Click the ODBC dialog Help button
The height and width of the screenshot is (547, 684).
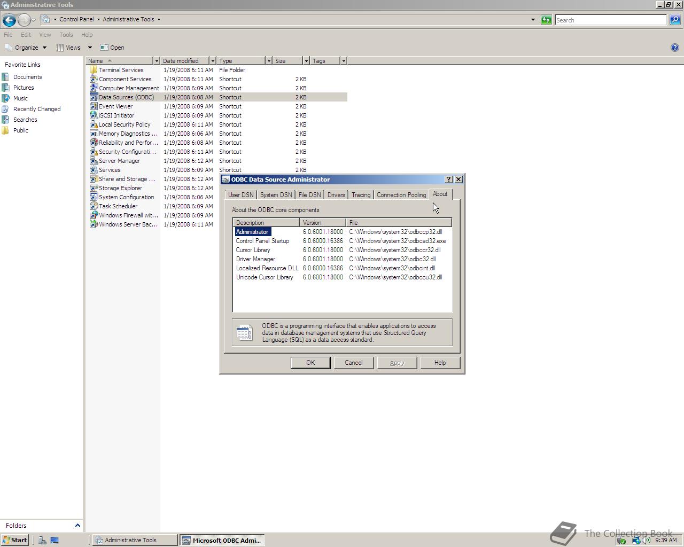[x=440, y=363]
